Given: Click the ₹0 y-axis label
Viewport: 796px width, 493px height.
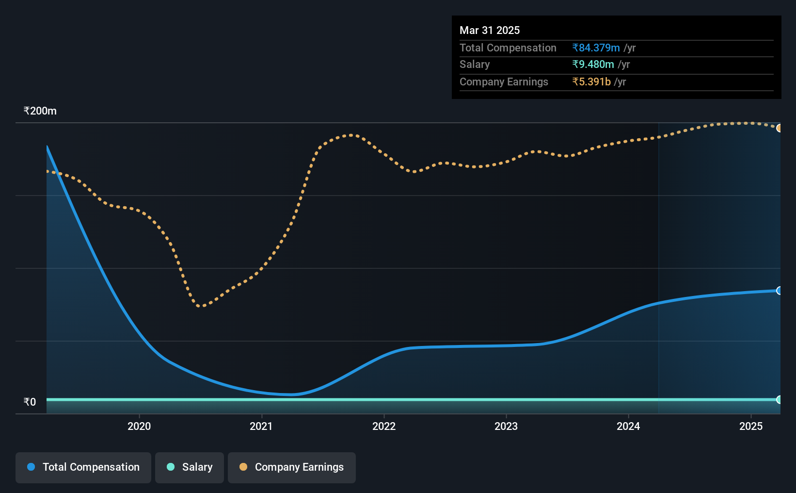Looking at the screenshot, I should (x=30, y=402).
